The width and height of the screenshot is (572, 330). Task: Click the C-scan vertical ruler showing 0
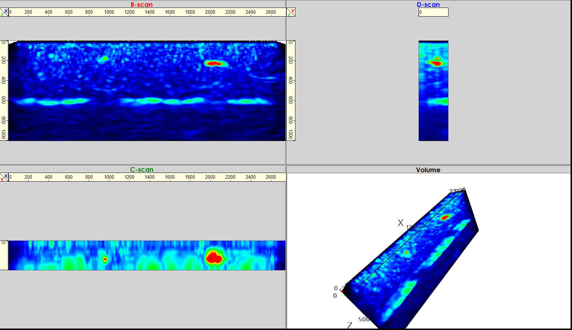pos(4,255)
